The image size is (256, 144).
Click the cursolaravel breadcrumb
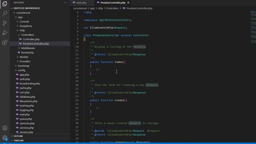click(x=80, y=8)
